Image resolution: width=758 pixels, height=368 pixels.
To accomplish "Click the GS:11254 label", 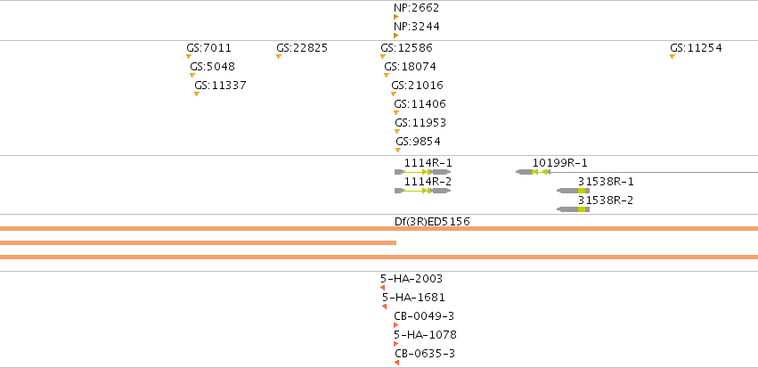I will (697, 48).
